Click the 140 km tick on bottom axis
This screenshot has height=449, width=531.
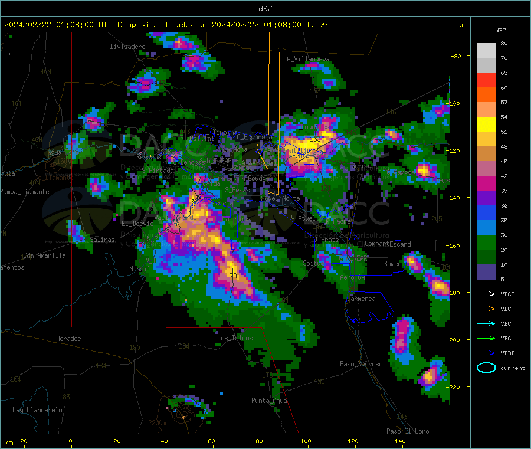(400, 441)
